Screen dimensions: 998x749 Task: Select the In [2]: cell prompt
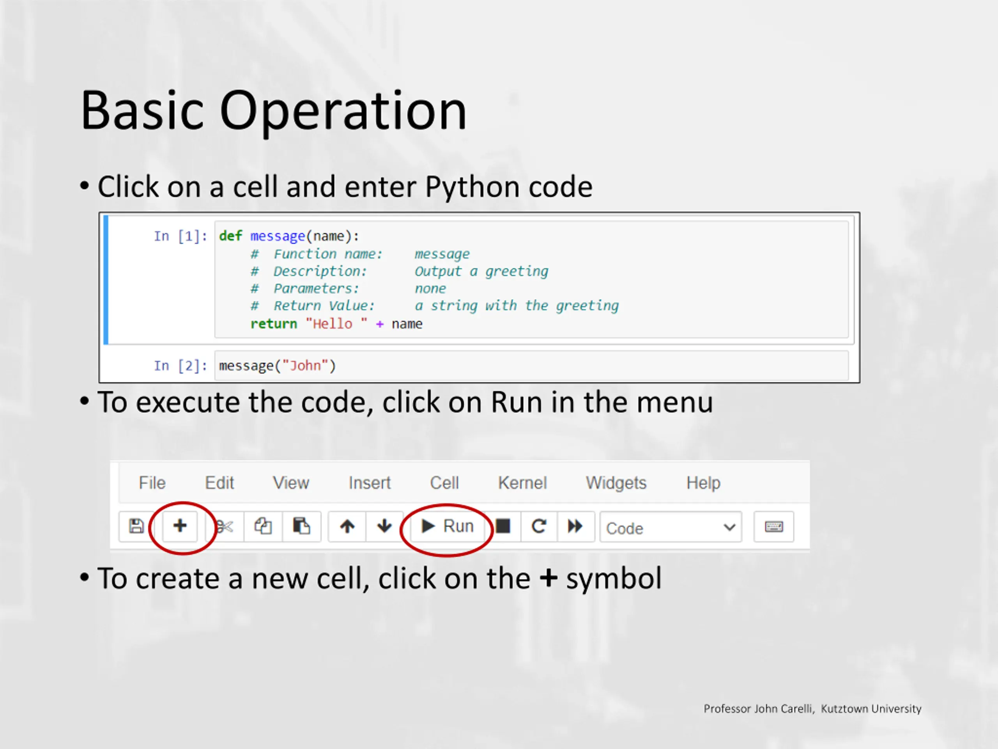click(x=180, y=366)
